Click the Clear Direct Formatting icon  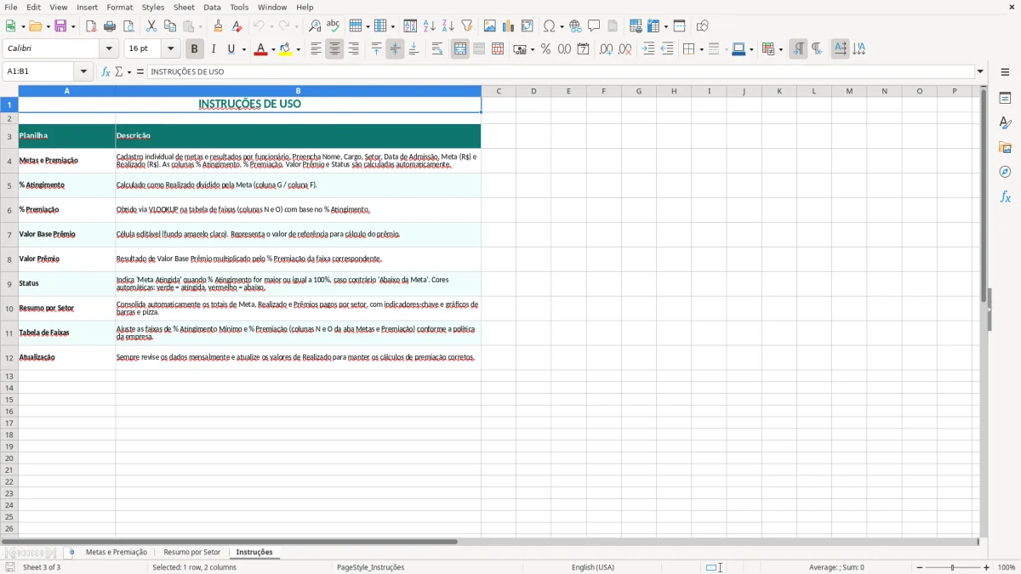click(x=237, y=26)
